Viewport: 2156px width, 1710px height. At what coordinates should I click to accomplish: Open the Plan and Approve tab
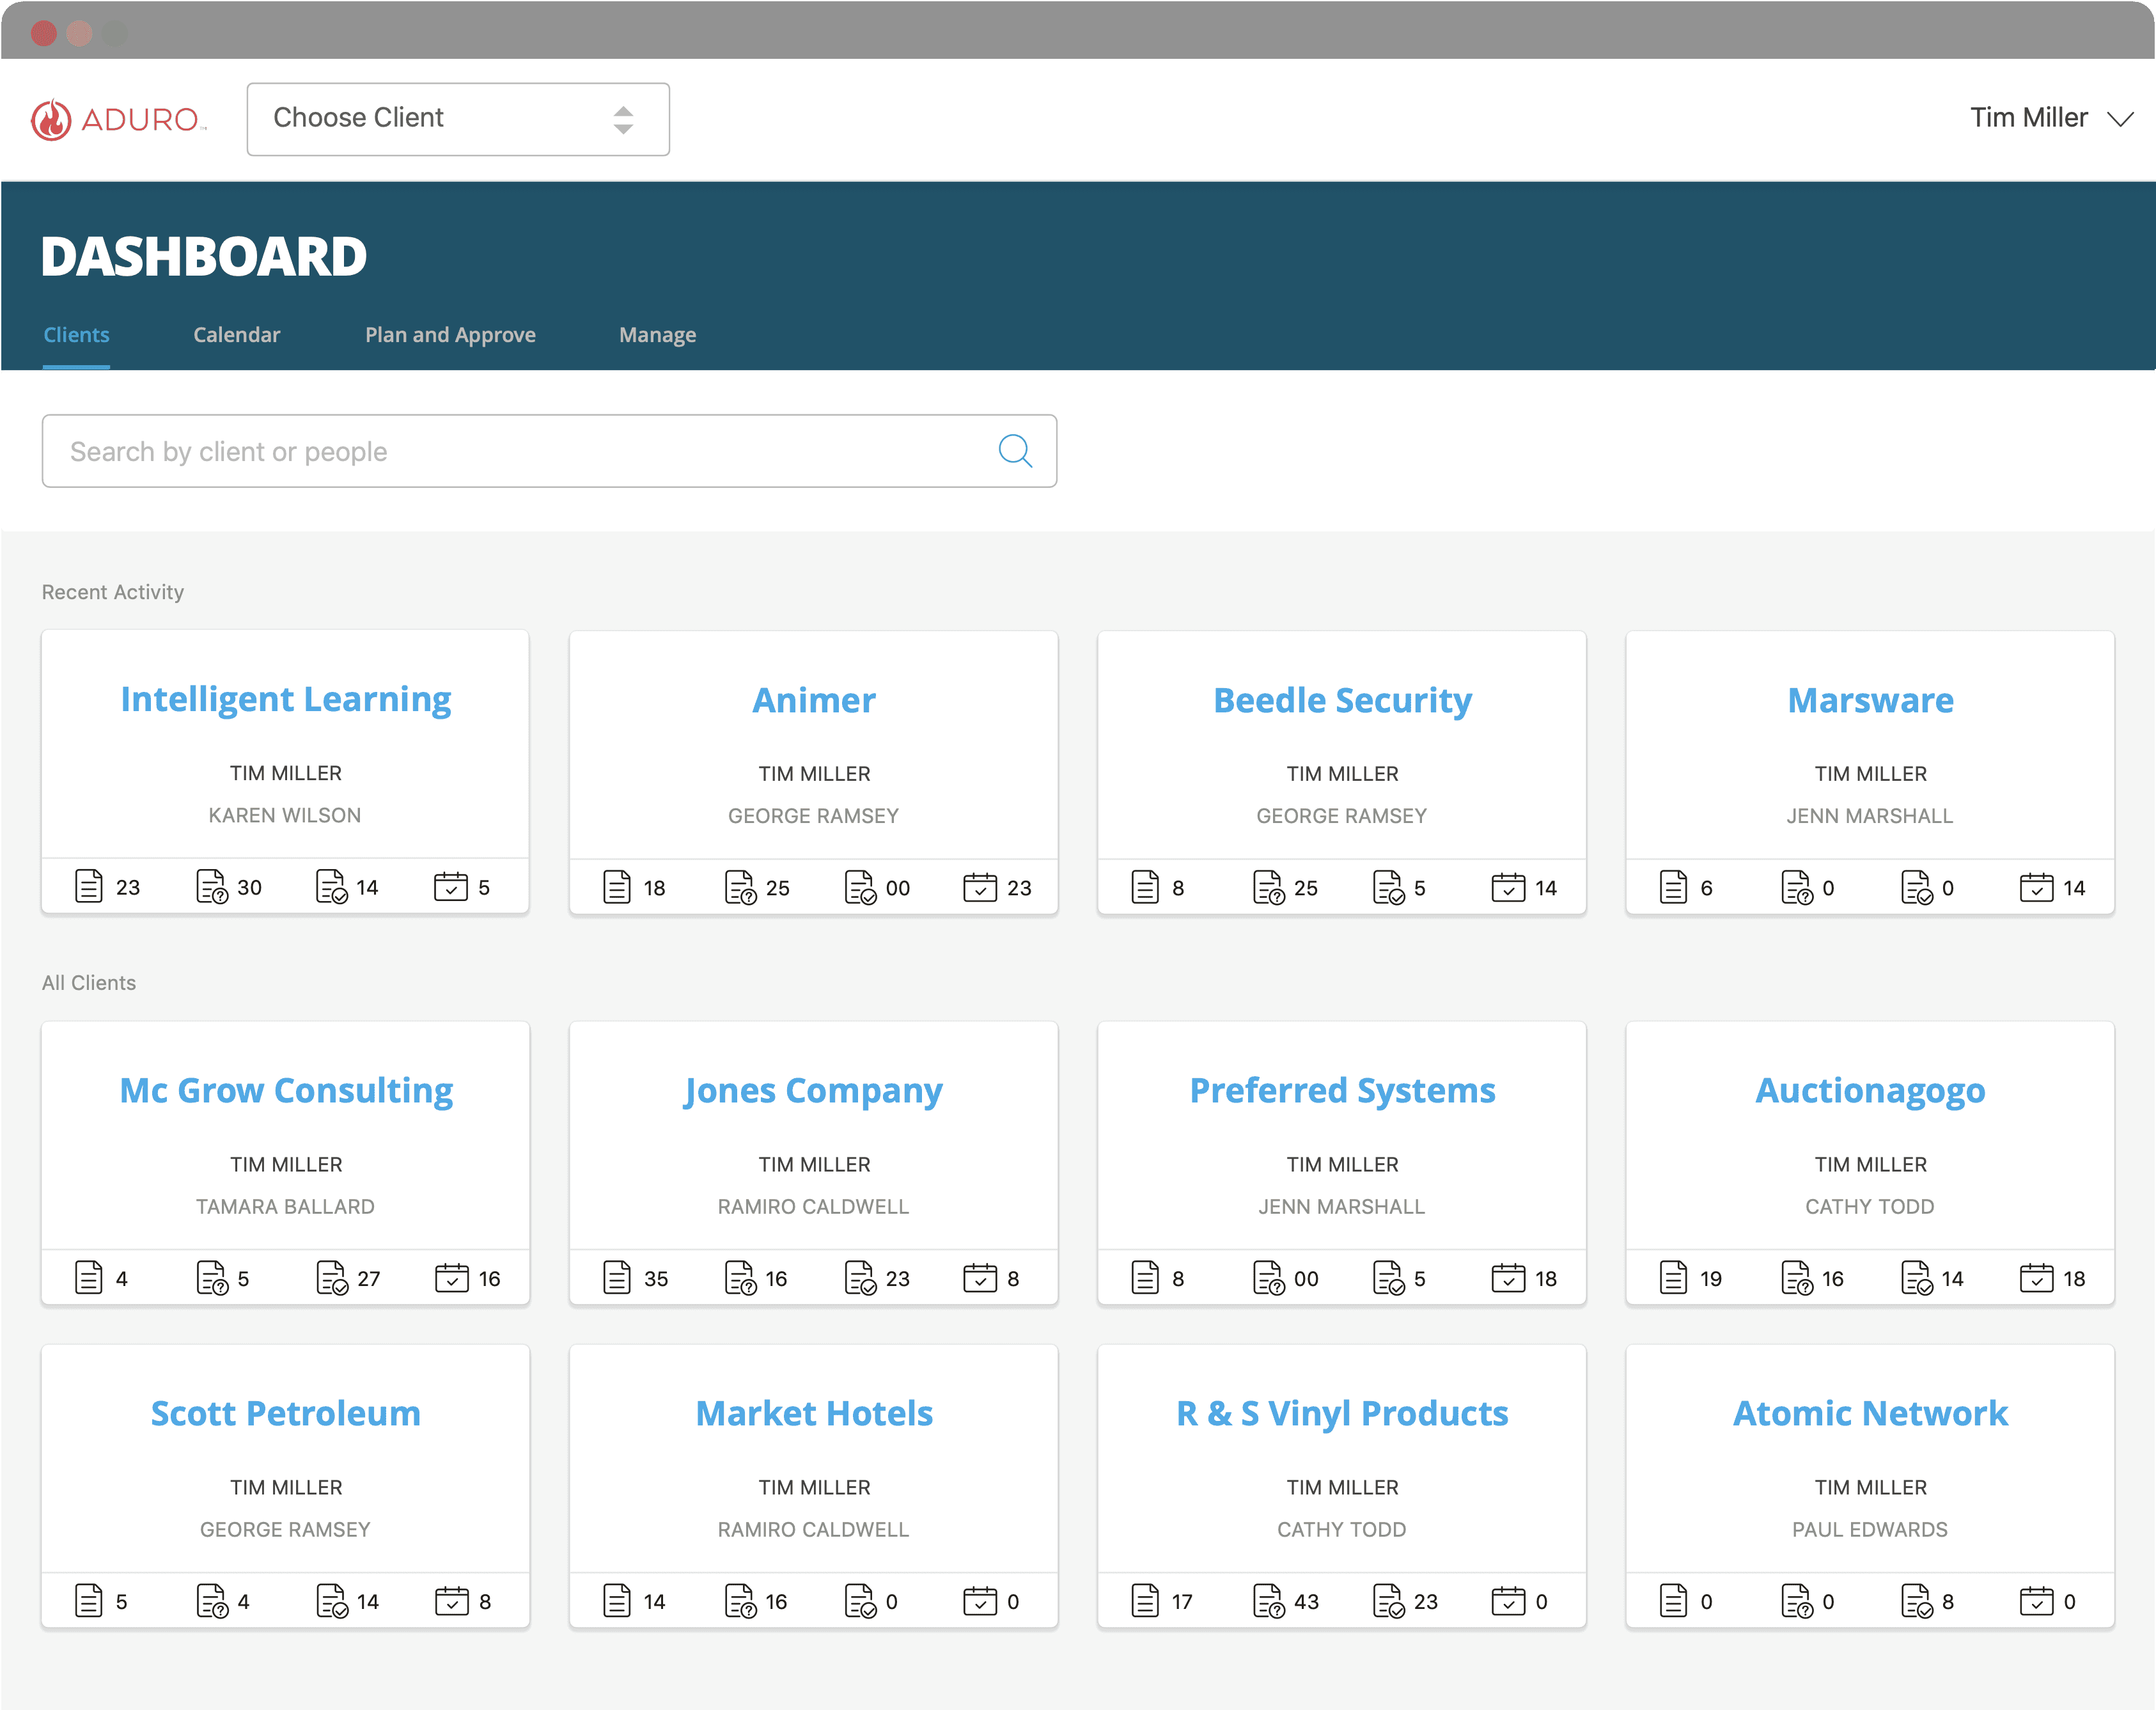450,335
